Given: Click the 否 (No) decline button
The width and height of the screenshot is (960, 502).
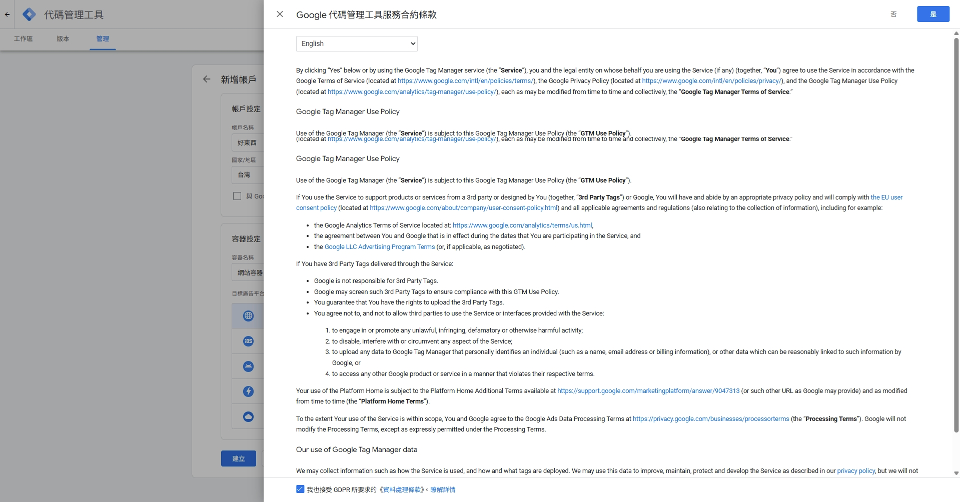Looking at the screenshot, I should [893, 14].
